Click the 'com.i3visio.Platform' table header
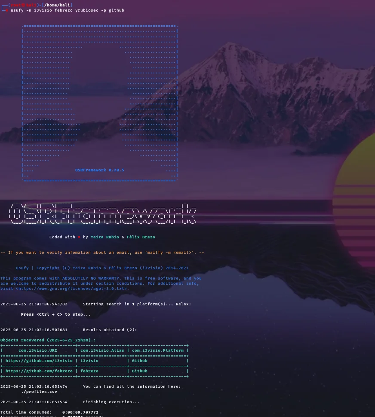375x417 pixels. [x=158, y=350]
